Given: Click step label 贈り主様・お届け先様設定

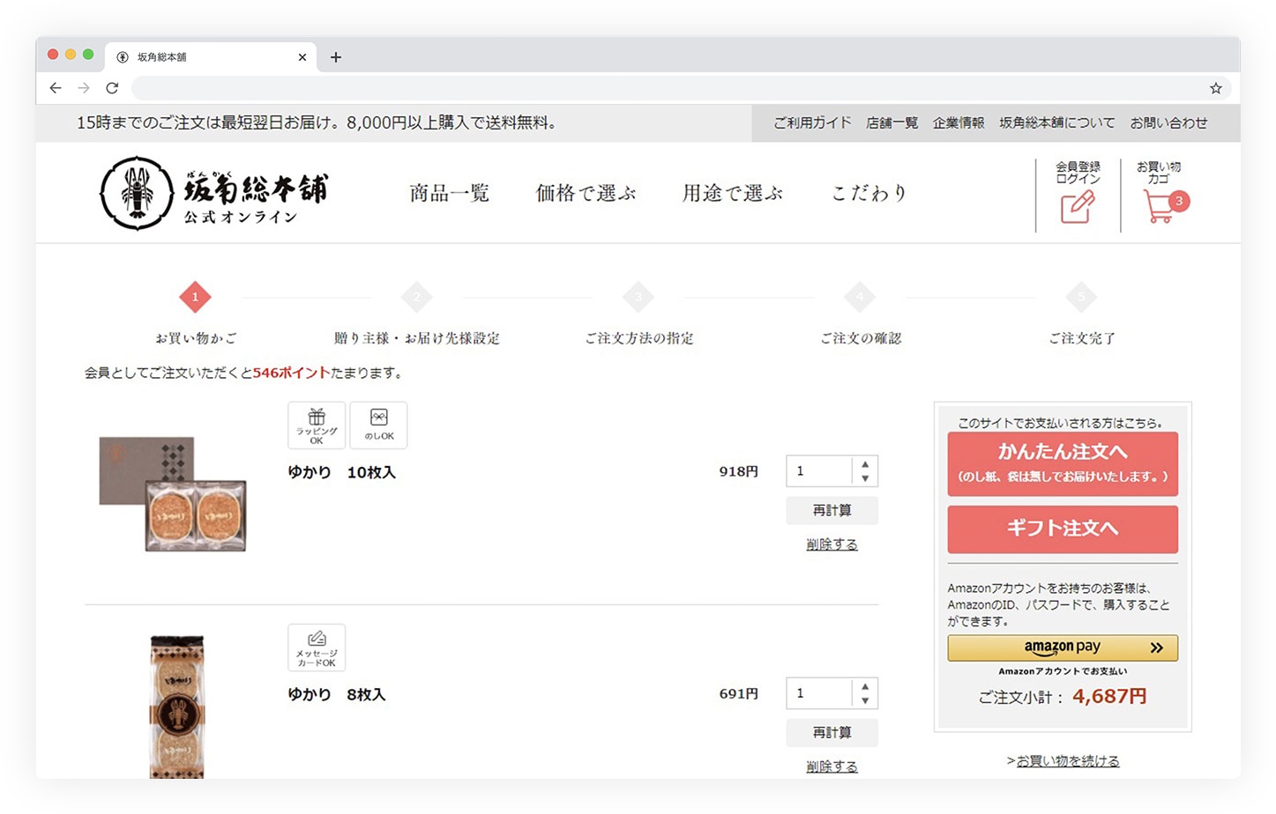Looking at the screenshot, I should coord(417,338).
